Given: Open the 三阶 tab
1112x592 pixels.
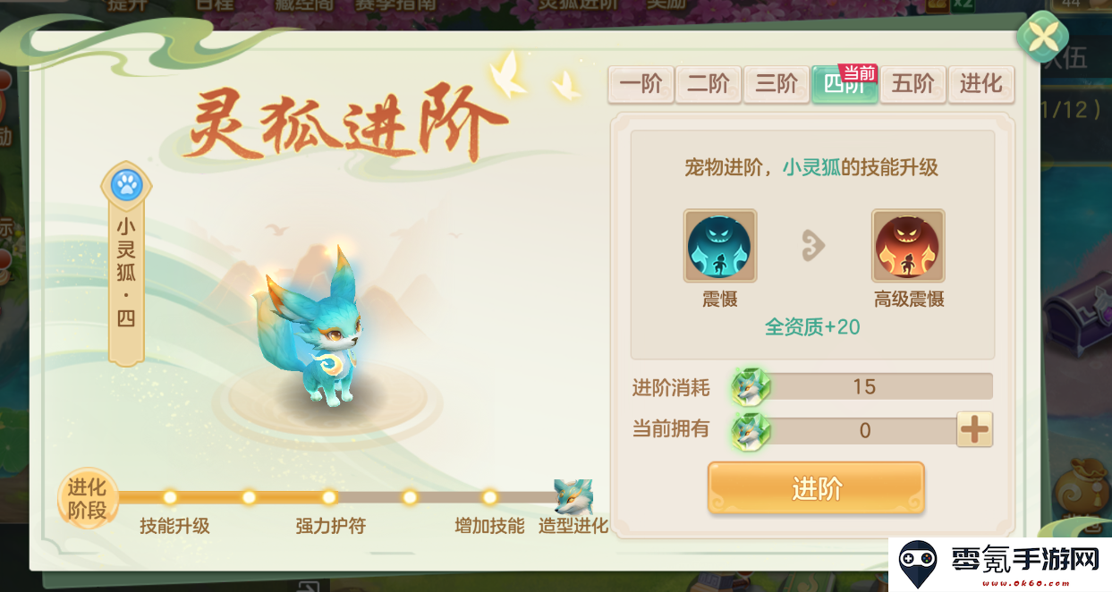Looking at the screenshot, I should 777,84.
